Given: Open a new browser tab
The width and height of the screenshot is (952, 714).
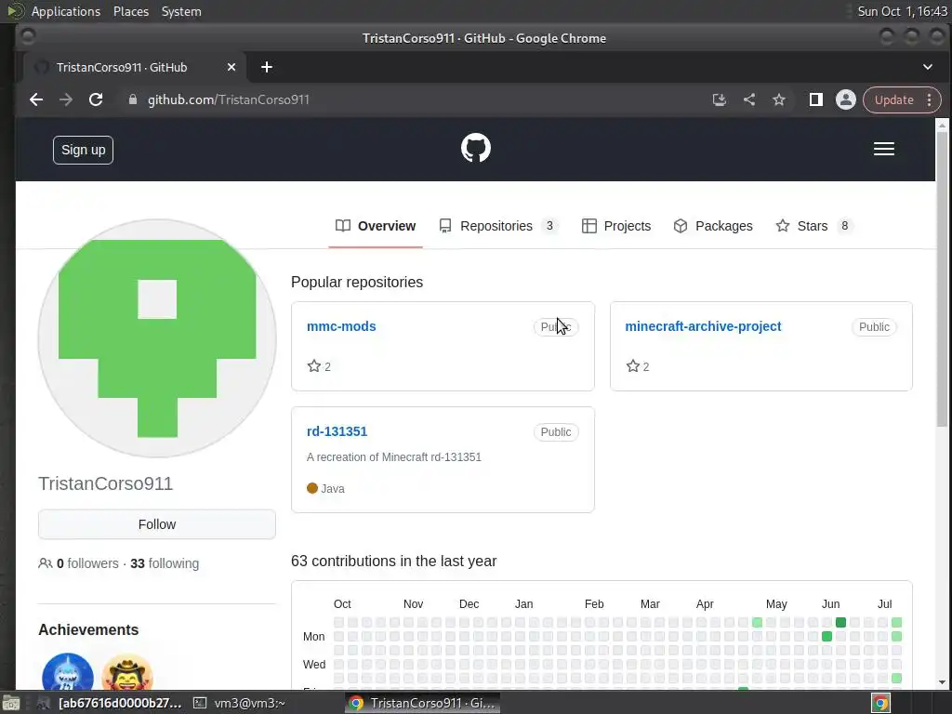Looking at the screenshot, I should click(267, 67).
